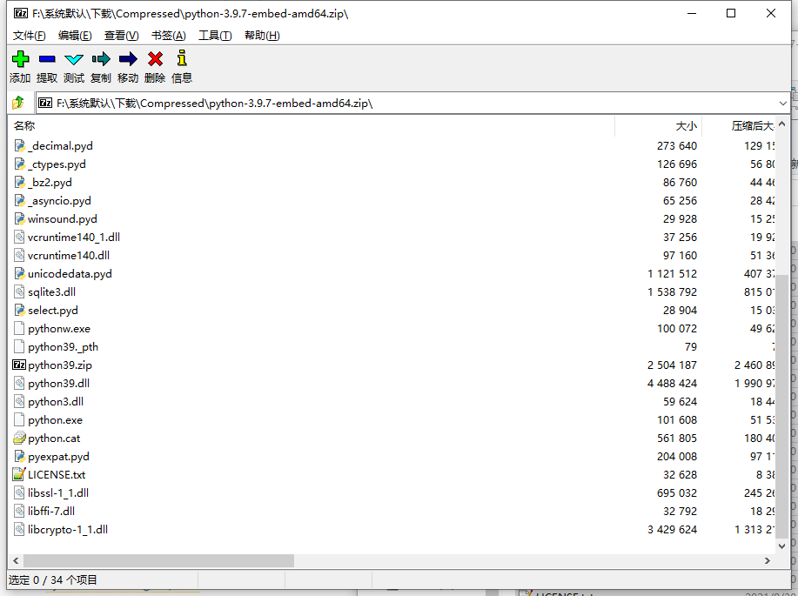Click the libffi-7.dll file icon
Image resolution: width=798 pixels, height=596 pixels.
19,511
